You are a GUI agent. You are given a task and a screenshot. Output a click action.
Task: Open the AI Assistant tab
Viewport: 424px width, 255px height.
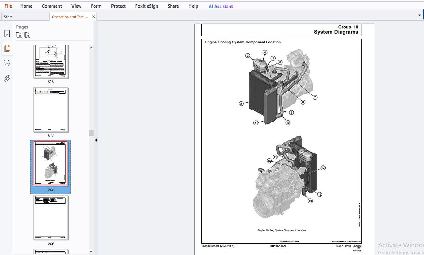pyautogui.click(x=221, y=6)
